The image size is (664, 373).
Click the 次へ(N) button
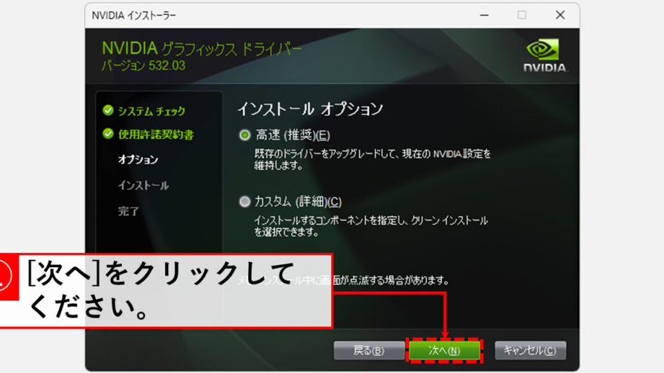click(444, 350)
